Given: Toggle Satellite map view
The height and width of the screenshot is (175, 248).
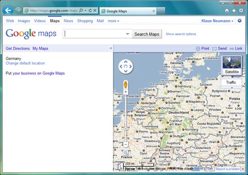Looking at the screenshot, I should [232, 65].
